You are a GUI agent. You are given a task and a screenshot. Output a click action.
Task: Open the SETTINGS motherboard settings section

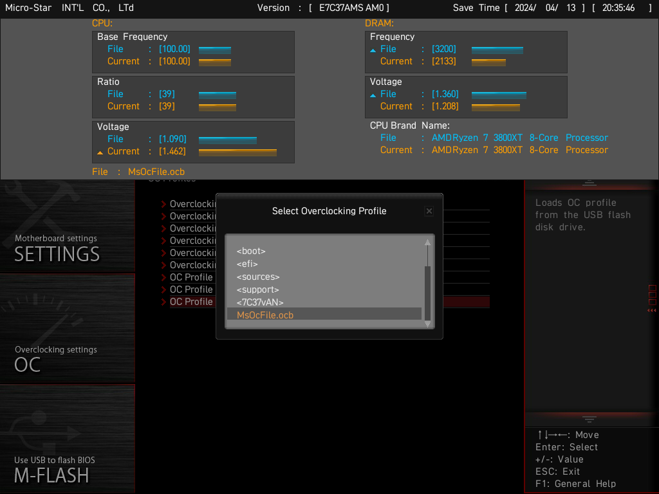67,227
